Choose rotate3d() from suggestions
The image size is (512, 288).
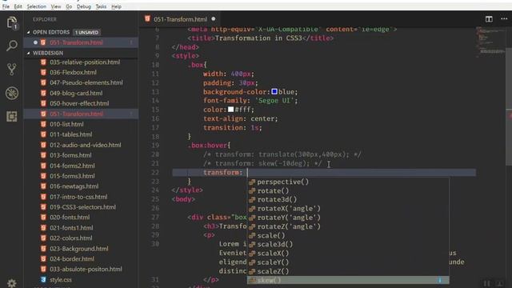tap(348, 199)
